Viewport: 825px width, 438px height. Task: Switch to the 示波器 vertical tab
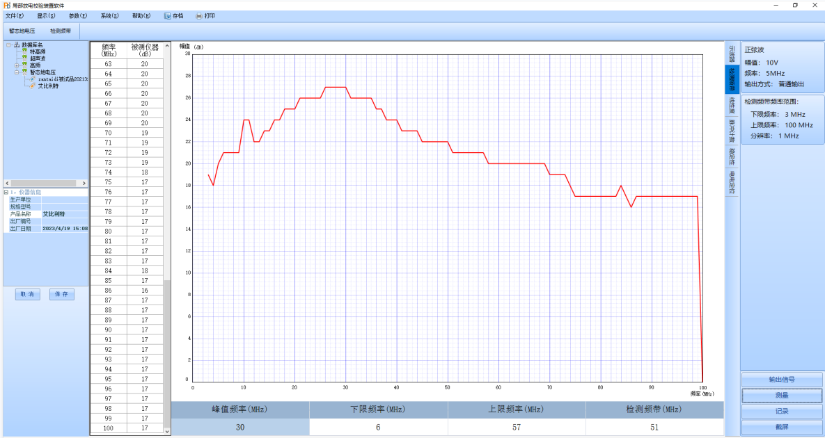[732, 54]
